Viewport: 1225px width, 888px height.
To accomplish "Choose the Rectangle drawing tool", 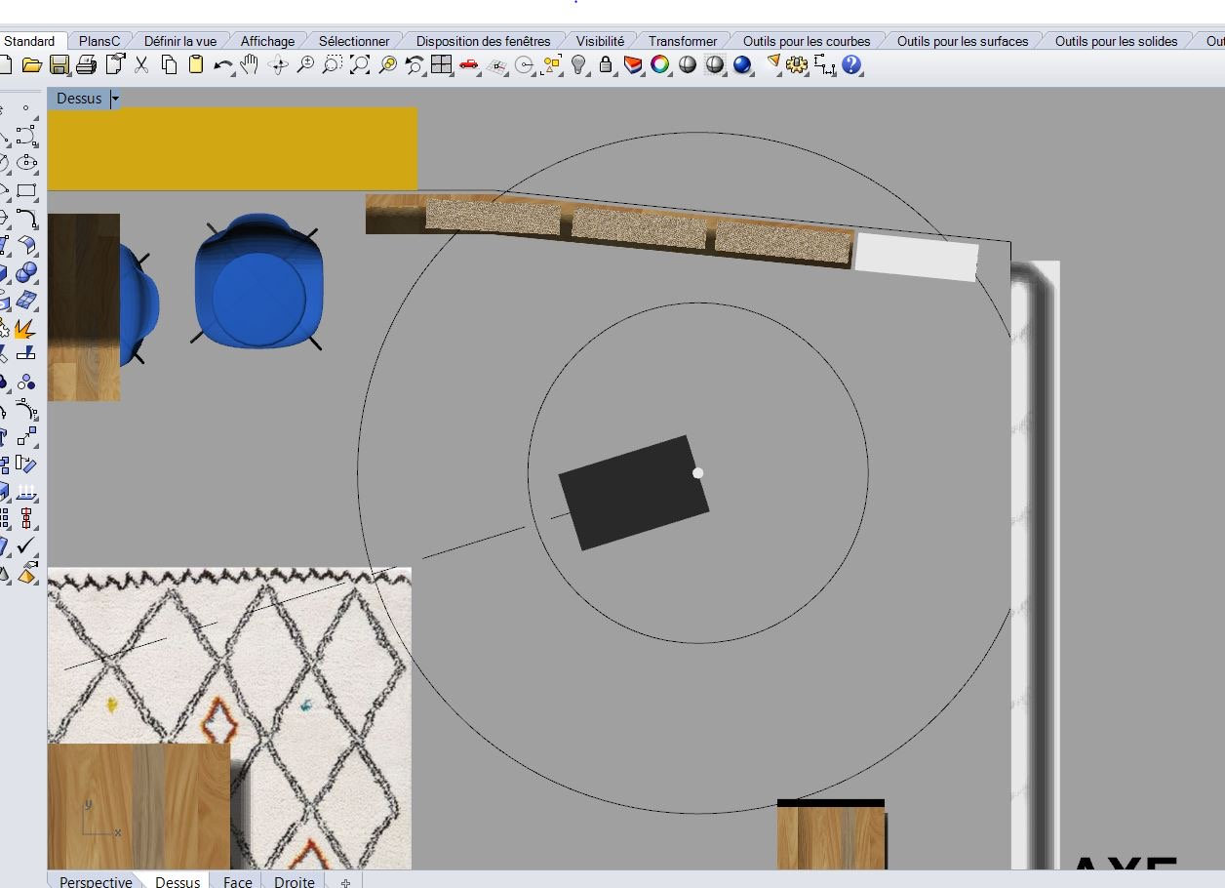I will pos(26,190).
